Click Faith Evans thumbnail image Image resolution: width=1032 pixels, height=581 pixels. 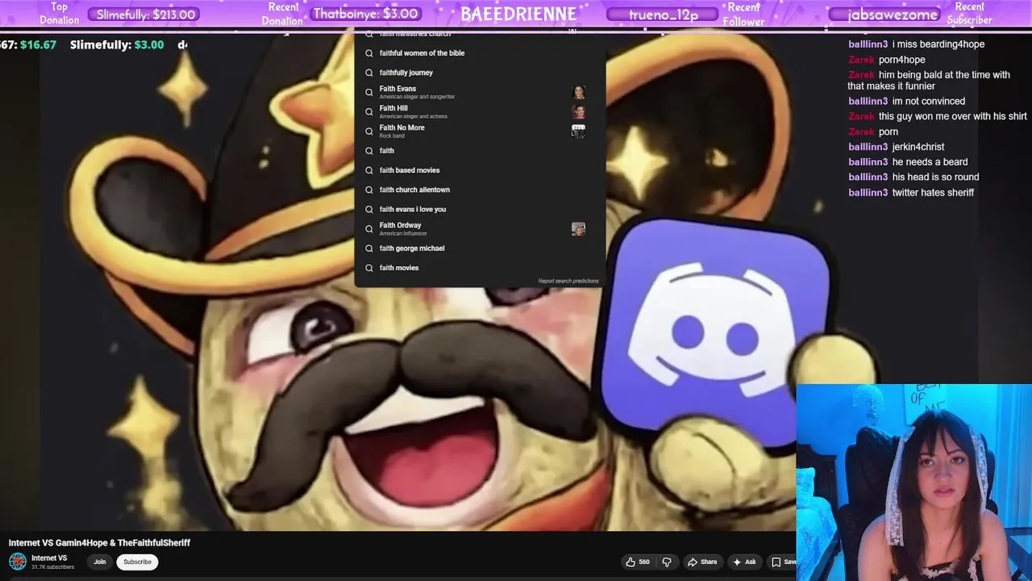pyautogui.click(x=578, y=92)
